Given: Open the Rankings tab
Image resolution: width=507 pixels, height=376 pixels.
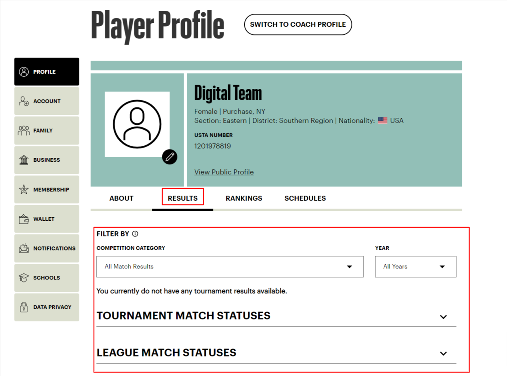Looking at the screenshot, I should (244, 198).
